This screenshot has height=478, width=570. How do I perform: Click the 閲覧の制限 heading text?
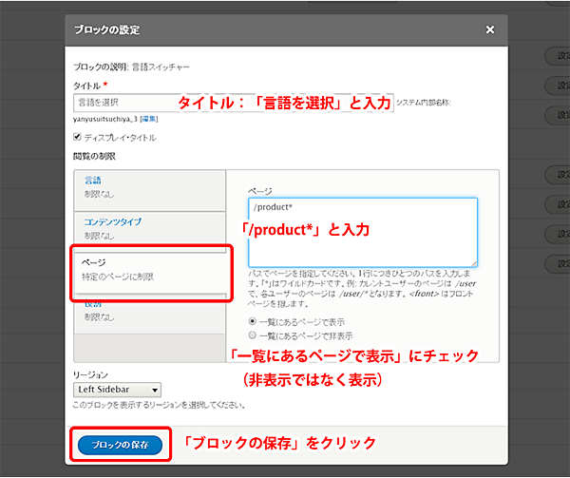(94, 156)
